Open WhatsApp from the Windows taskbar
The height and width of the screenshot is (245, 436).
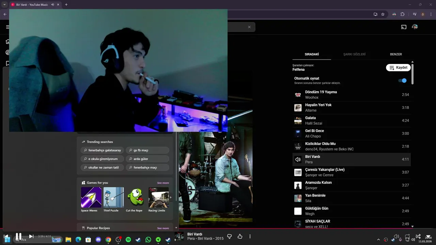pos(148,240)
